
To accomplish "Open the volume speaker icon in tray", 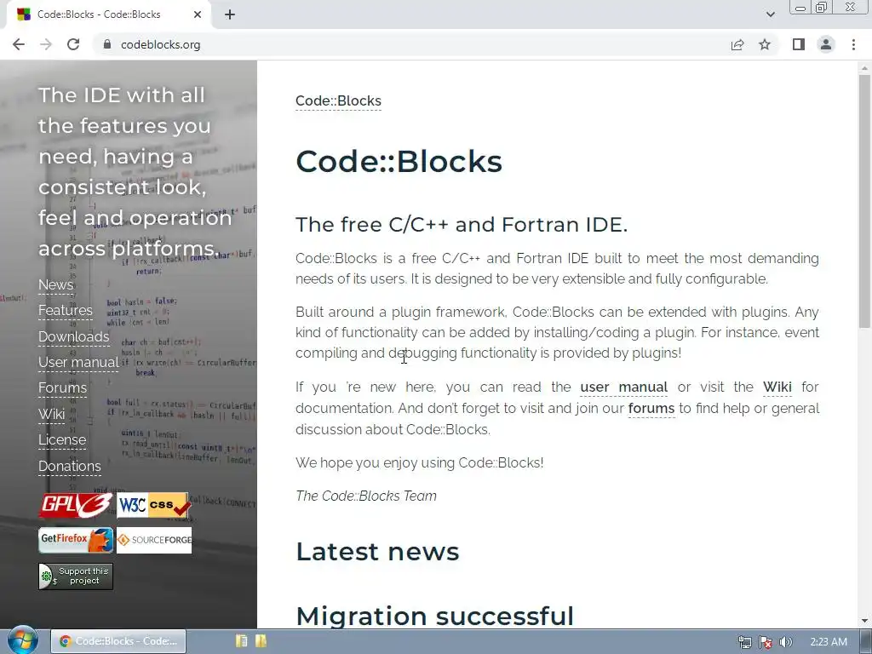I will click(x=785, y=642).
